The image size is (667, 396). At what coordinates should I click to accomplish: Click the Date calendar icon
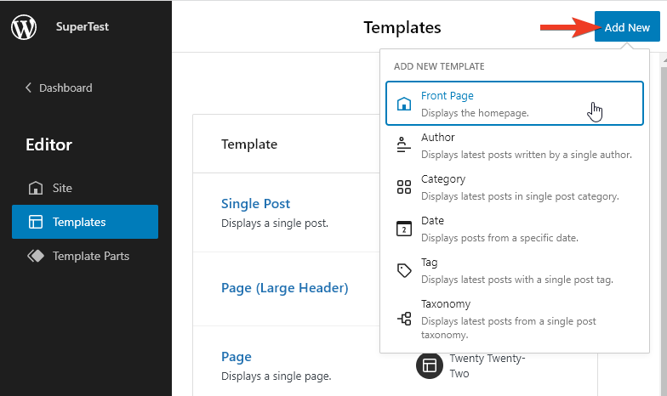pyautogui.click(x=404, y=229)
